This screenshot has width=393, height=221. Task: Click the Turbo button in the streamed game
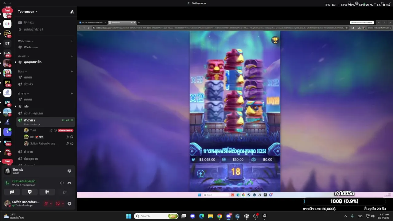(x=200, y=174)
